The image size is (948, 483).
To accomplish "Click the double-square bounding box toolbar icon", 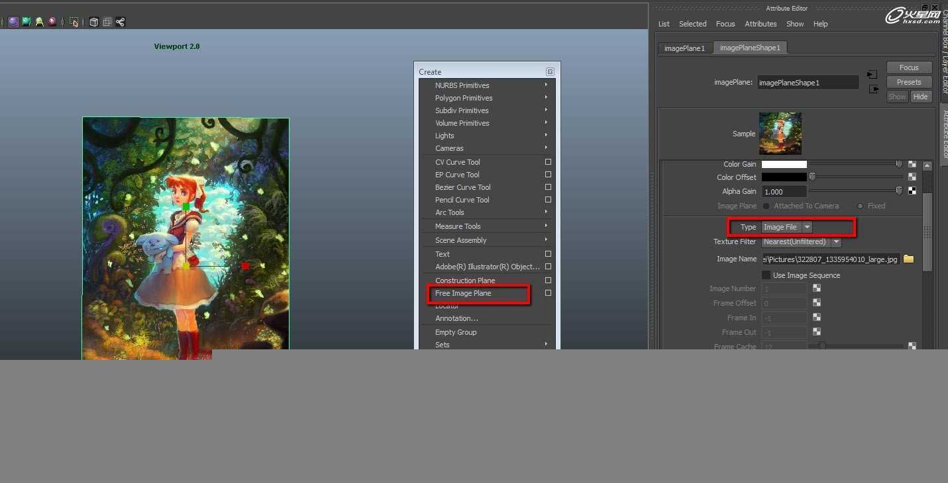I will click(107, 22).
